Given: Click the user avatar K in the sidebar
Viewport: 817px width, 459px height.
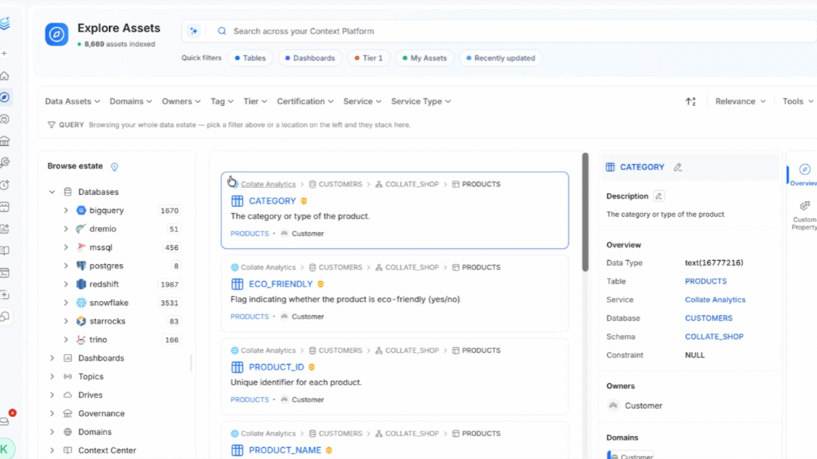Looking at the screenshot, I should coord(5,448).
